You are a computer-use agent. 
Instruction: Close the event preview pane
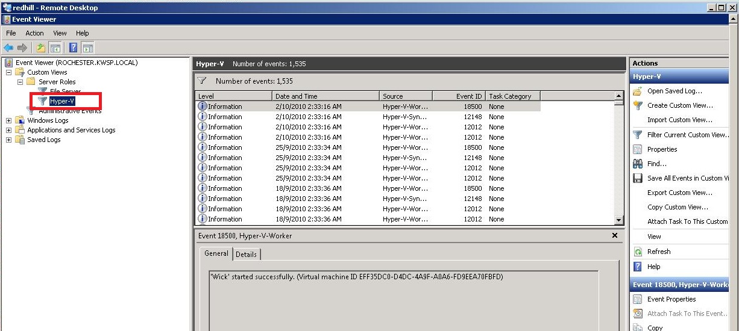click(615, 235)
